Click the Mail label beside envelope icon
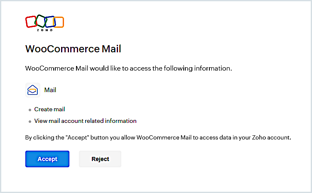The image size is (312, 193). 50,90
